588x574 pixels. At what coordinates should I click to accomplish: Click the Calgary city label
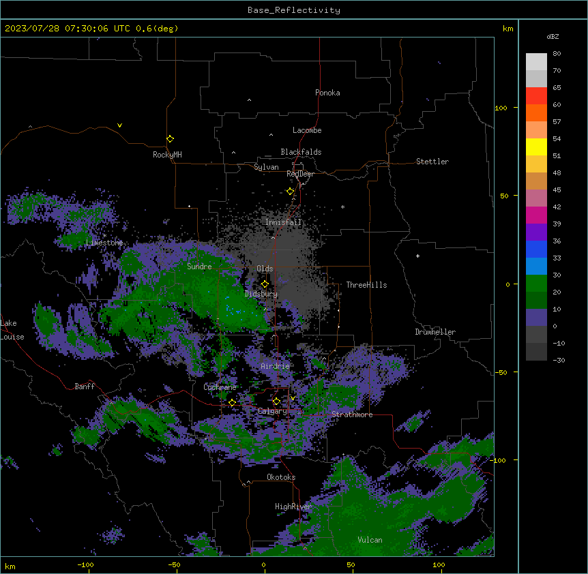coord(272,411)
